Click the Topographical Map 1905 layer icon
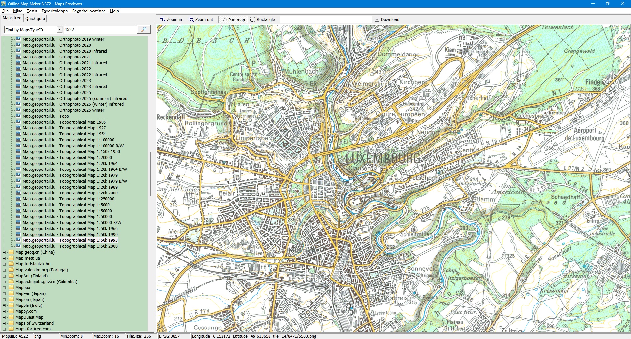Viewport: 631px width, 339px height. (18, 122)
